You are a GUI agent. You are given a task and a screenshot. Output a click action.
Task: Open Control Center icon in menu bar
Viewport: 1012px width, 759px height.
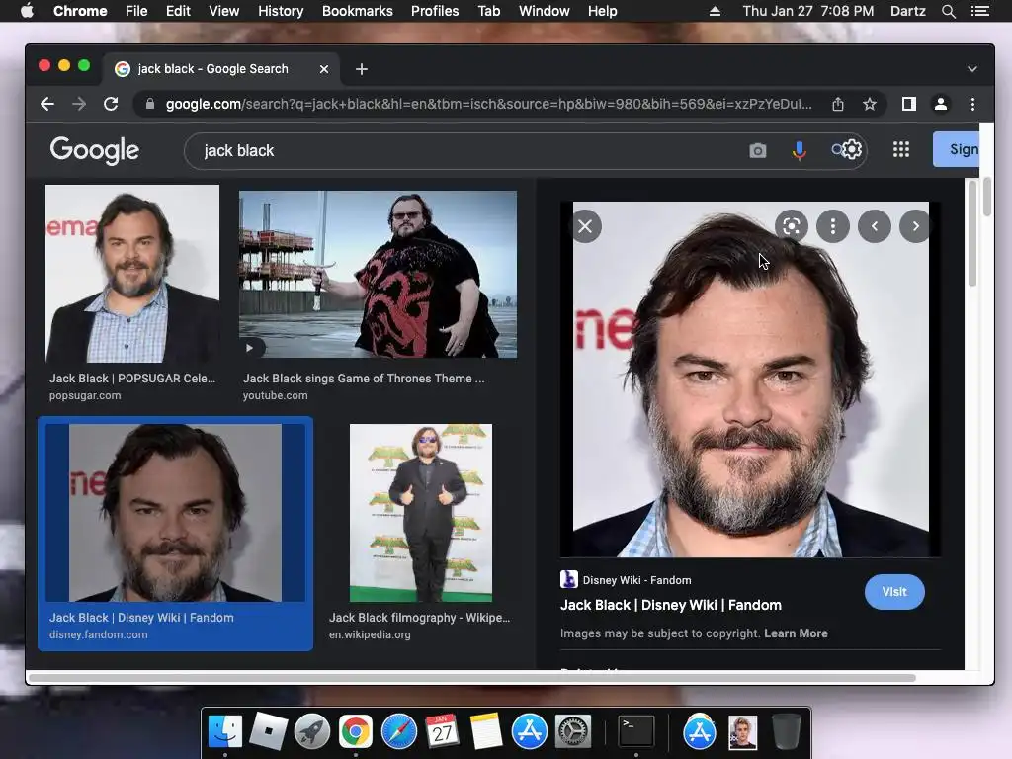pos(979,11)
